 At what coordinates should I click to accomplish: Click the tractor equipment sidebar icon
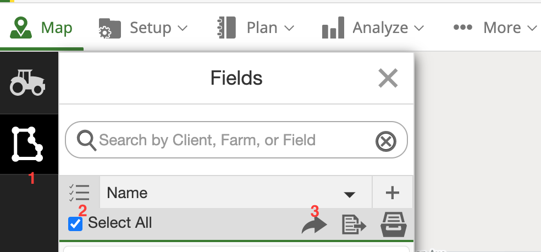27,83
